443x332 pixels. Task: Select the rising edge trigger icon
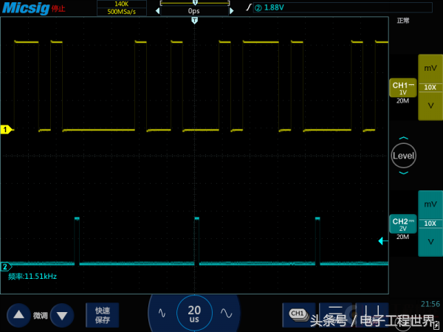[x=249, y=7]
